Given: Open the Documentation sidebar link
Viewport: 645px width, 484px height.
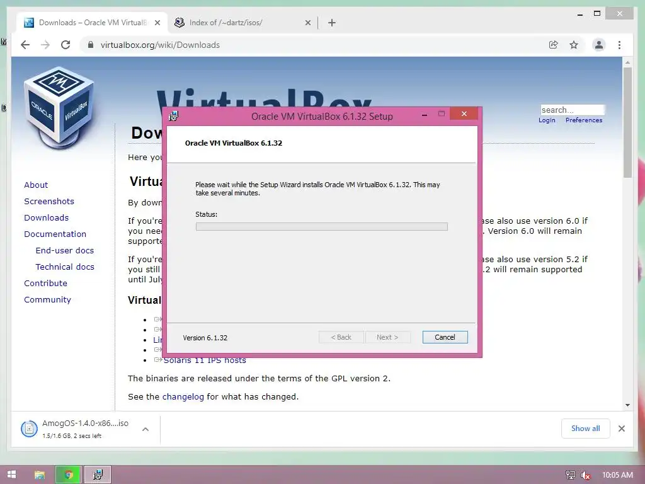Looking at the screenshot, I should [x=55, y=234].
